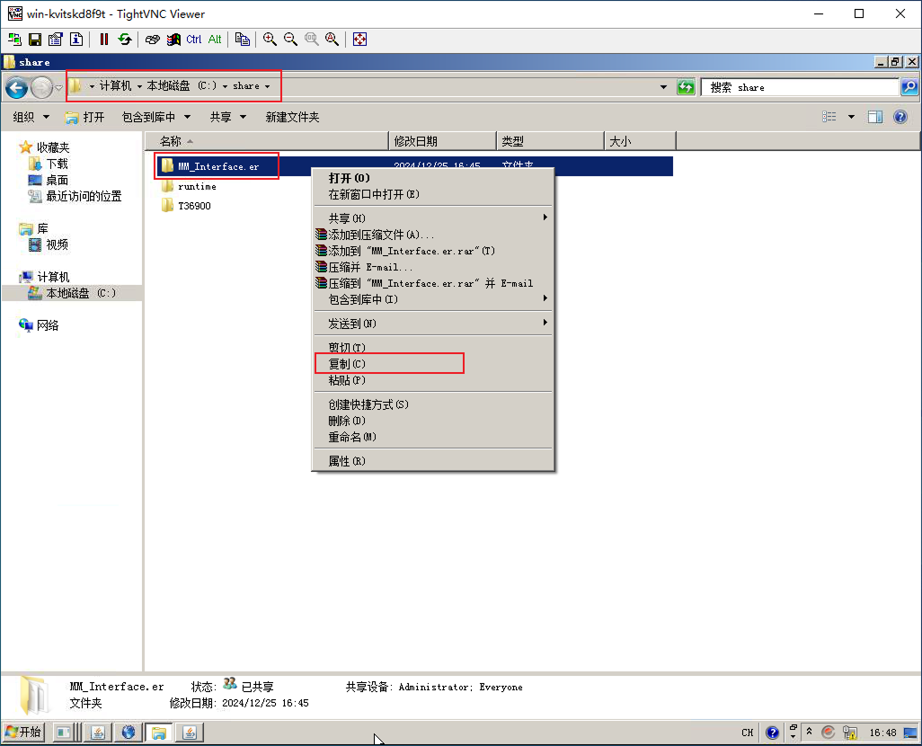Send Ctrl+Alt+Del keys icon

point(152,40)
